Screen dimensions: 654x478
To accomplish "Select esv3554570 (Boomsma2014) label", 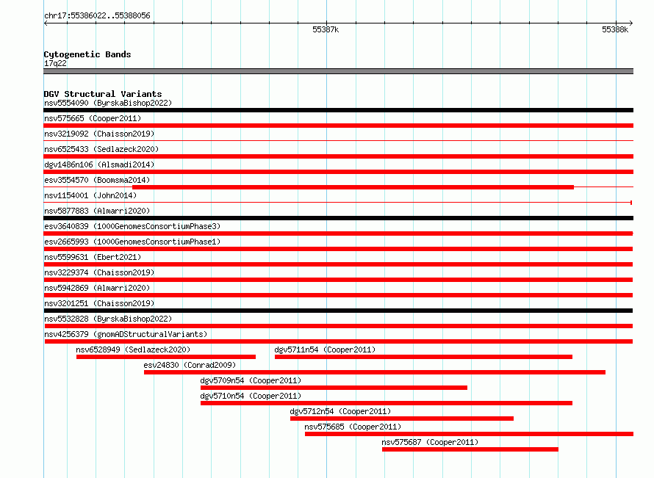I will 97,180.
